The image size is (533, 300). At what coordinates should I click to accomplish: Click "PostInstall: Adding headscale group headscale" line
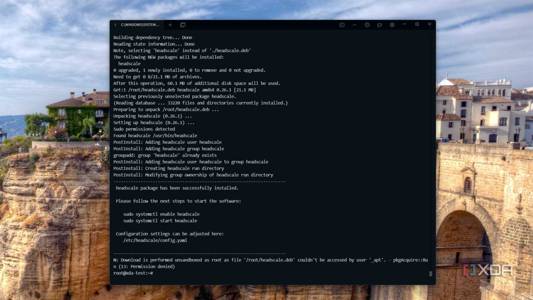coord(169,149)
